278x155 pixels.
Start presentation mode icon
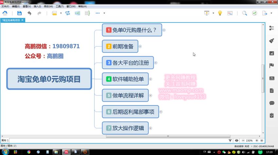pyautogui.click(x=207, y=13)
